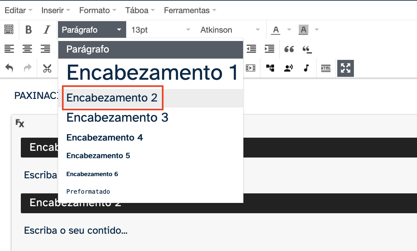
Task: Click the video media embed icon
Action: pyautogui.click(x=250, y=68)
